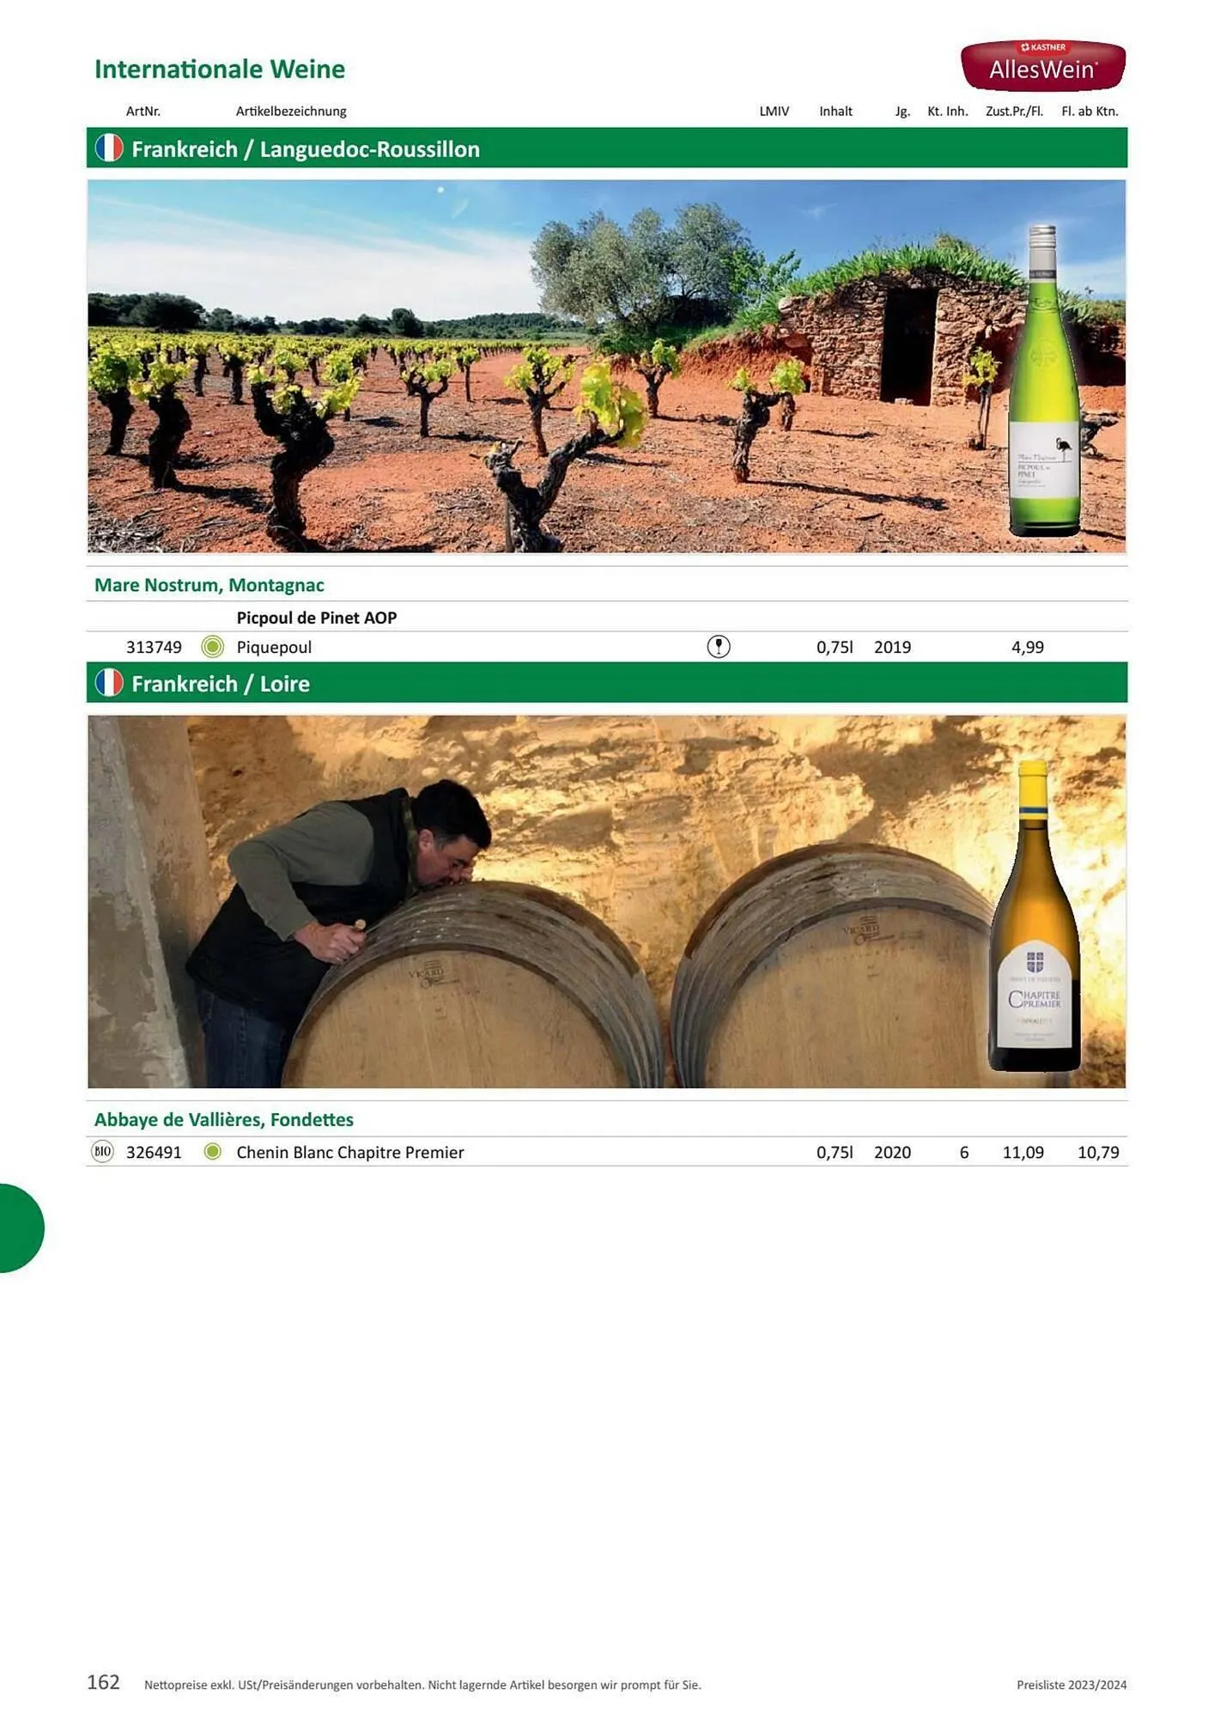Click the wine glass LMIV icon

[x=719, y=647]
